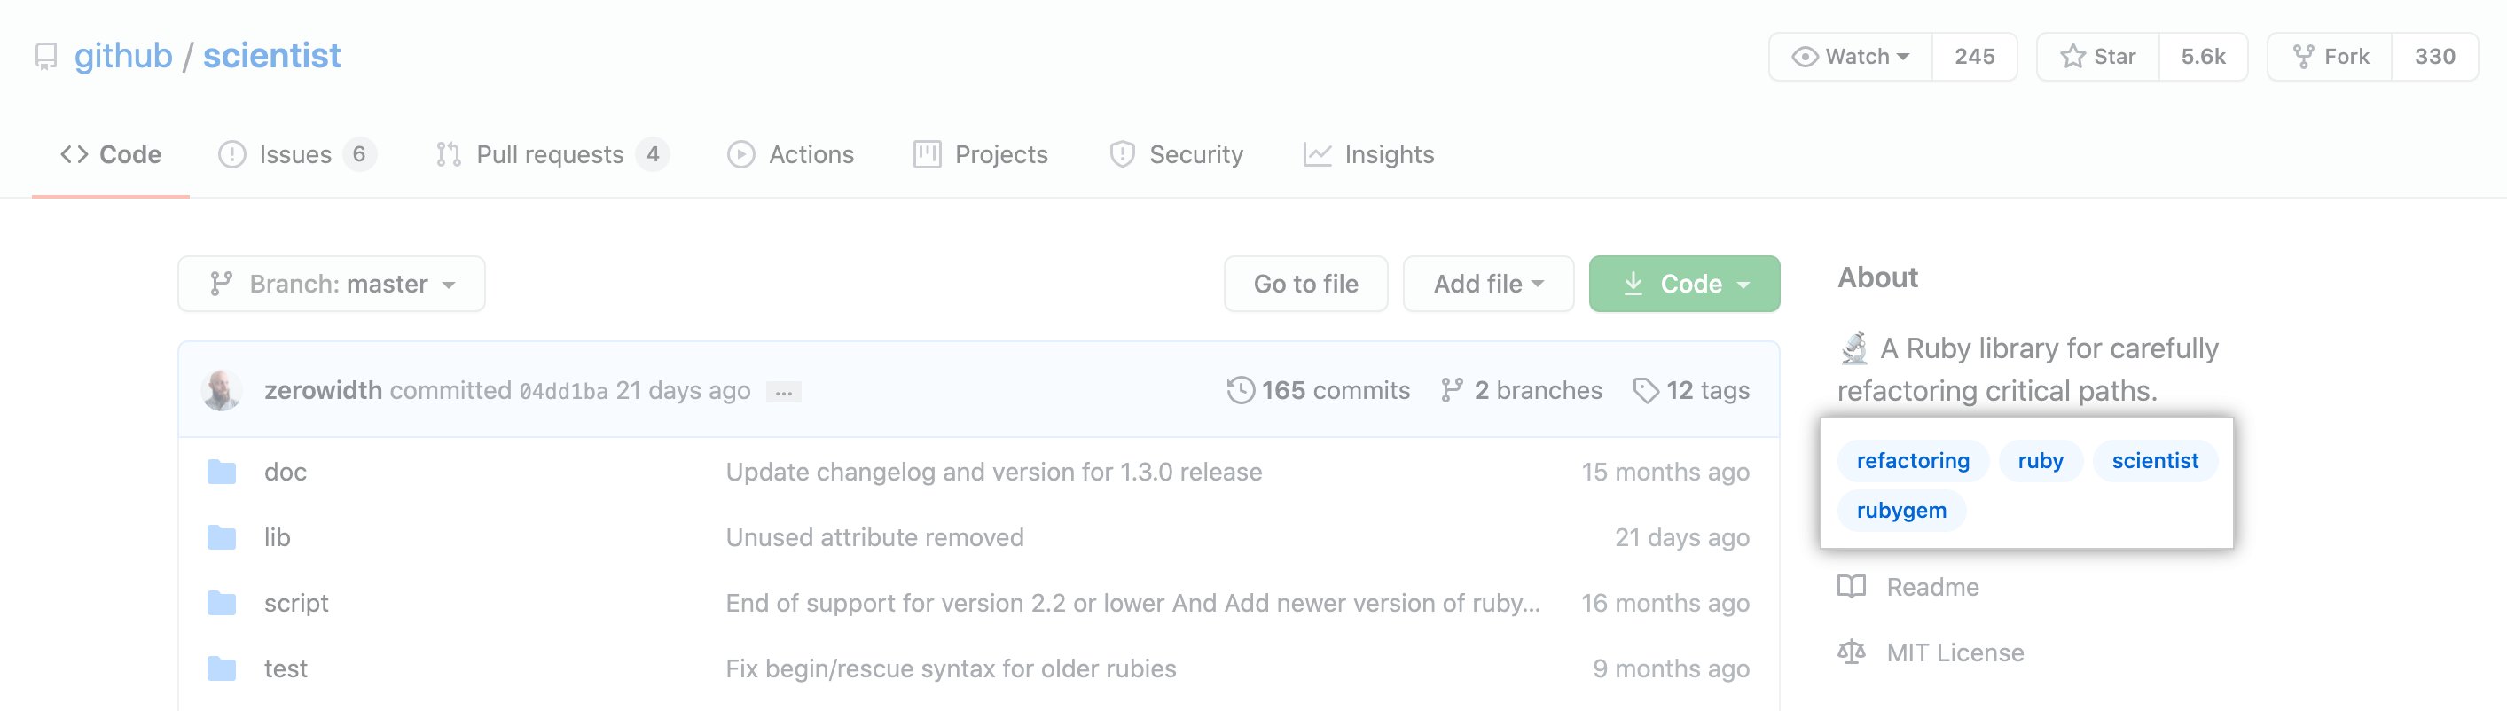Image resolution: width=2507 pixels, height=711 pixels.
Task: Click the MIT License scales icon
Action: 1851,652
